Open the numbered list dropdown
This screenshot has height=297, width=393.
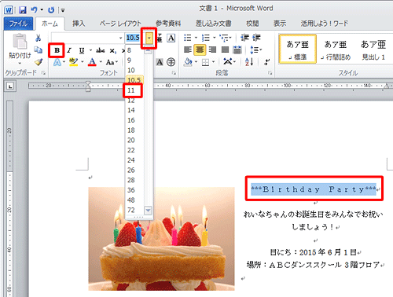coord(215,38)
